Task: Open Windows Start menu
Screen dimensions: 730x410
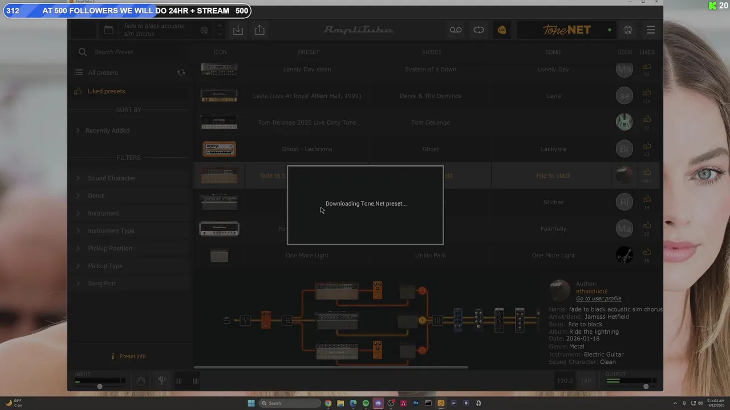Action: point(251,403)
